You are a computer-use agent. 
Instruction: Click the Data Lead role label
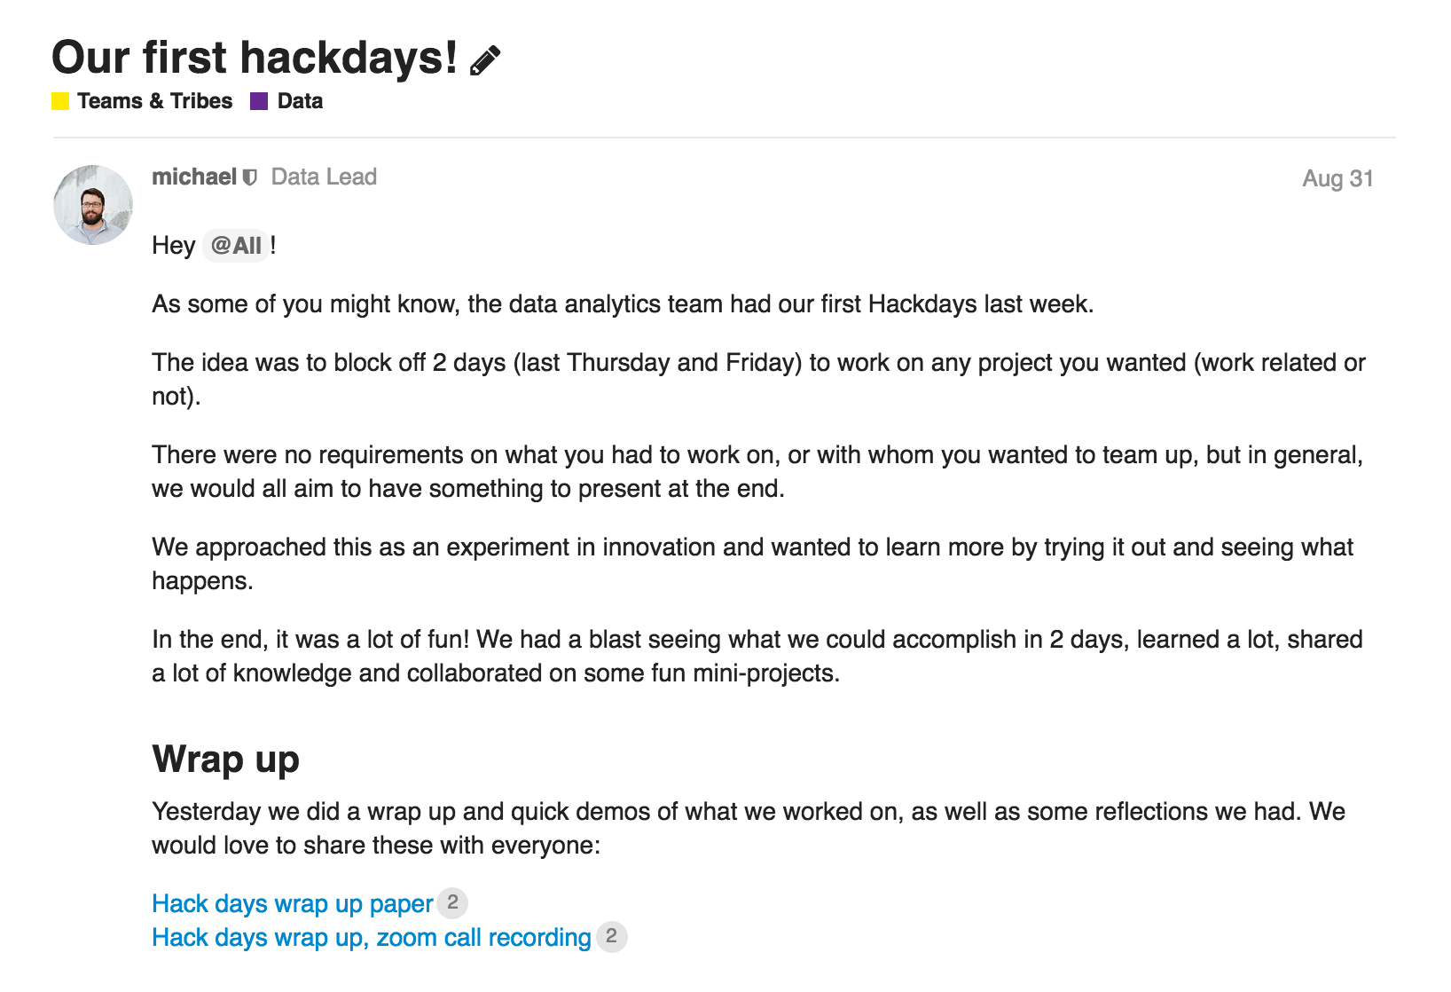(323, 177)
